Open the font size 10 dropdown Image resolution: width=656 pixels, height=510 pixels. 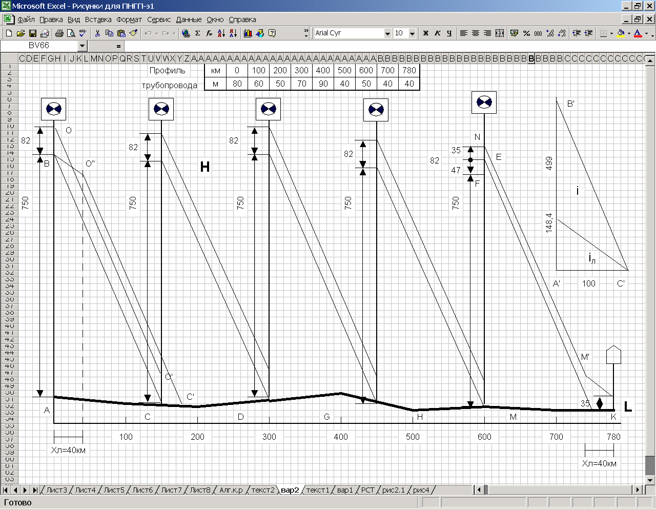tap(412, 33)
